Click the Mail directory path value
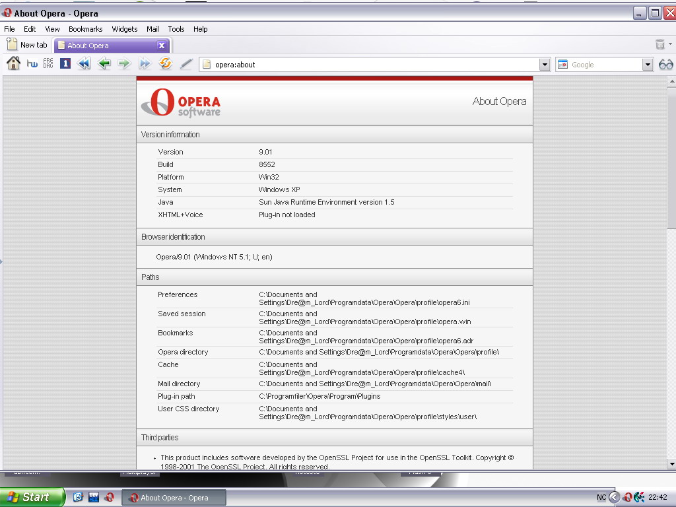 (x=375, y=384)
